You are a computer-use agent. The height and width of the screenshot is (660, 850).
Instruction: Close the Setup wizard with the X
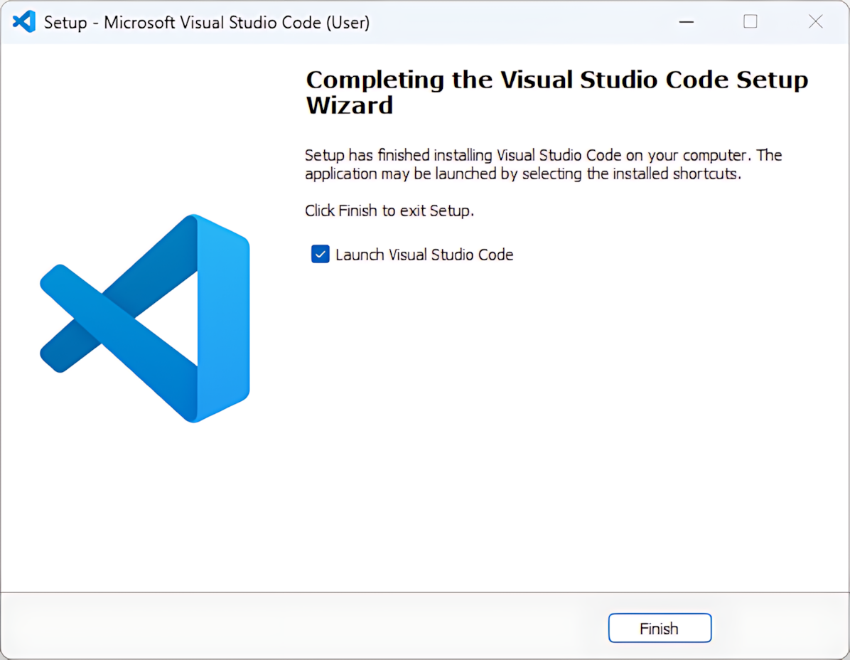(815, 22)
